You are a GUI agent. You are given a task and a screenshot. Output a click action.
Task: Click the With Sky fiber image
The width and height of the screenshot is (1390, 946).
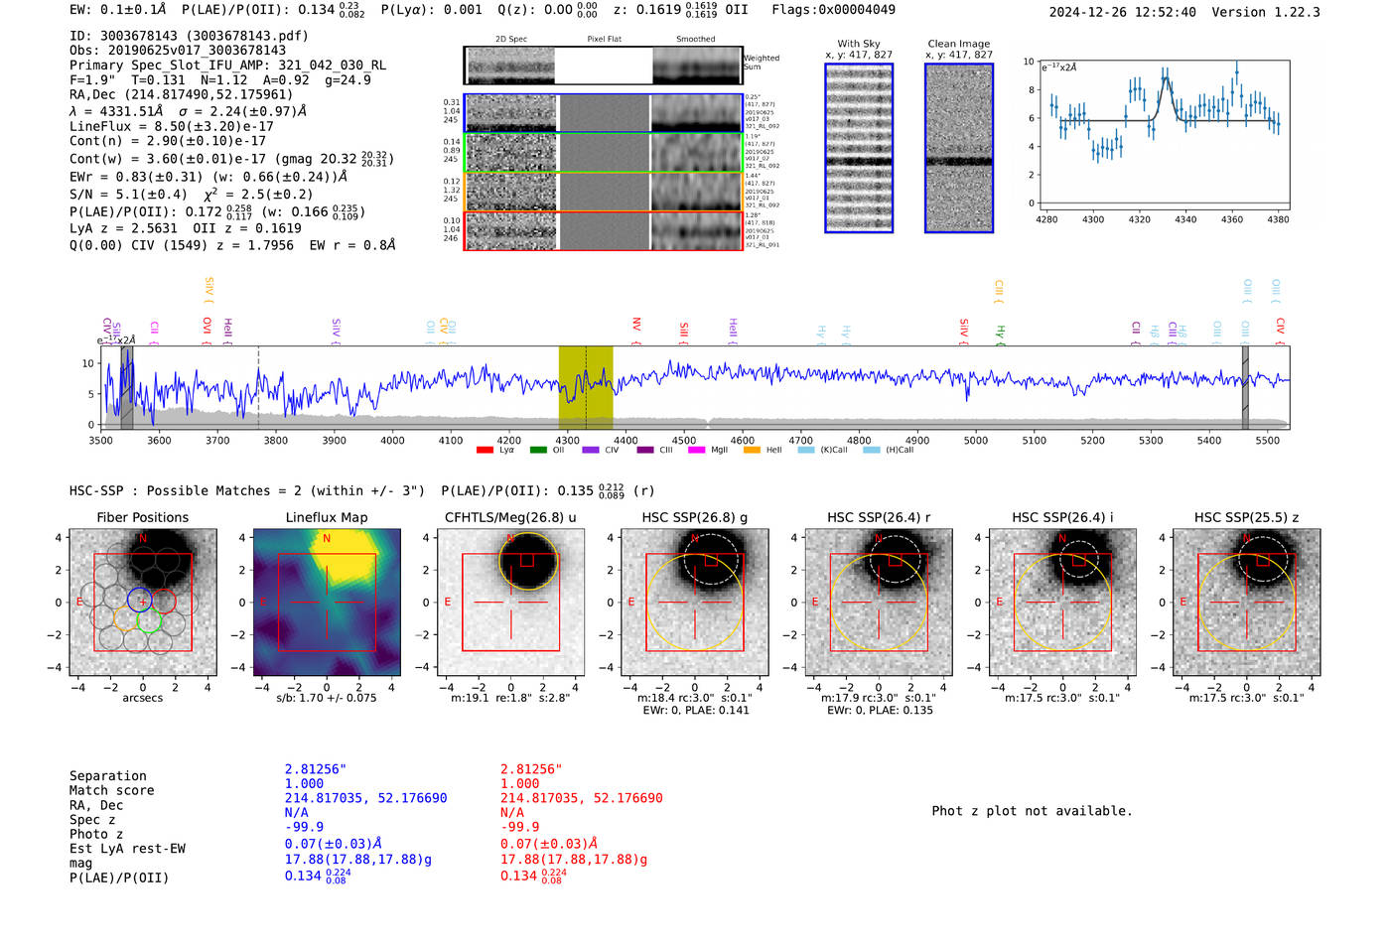tap(859, 148)
